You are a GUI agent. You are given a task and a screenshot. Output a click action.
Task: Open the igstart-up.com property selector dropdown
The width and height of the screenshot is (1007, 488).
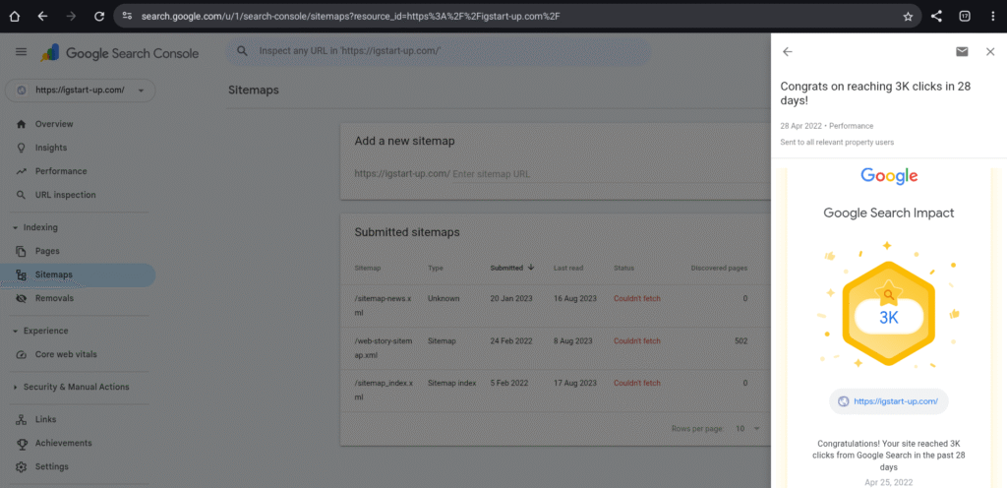80,91
